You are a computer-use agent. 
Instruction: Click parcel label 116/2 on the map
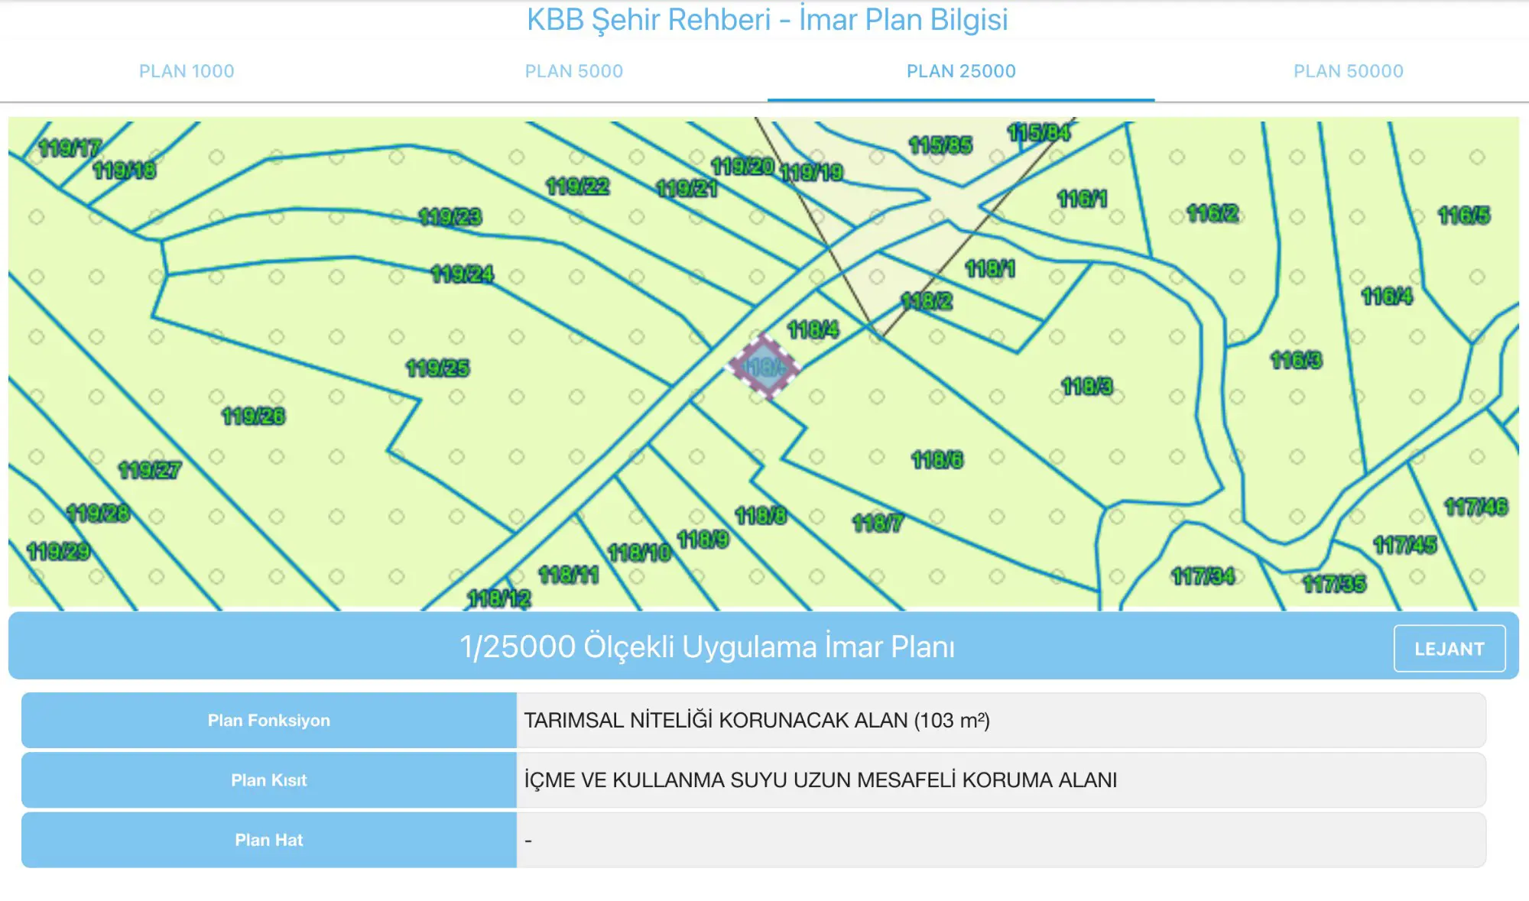coord(1212,212)
